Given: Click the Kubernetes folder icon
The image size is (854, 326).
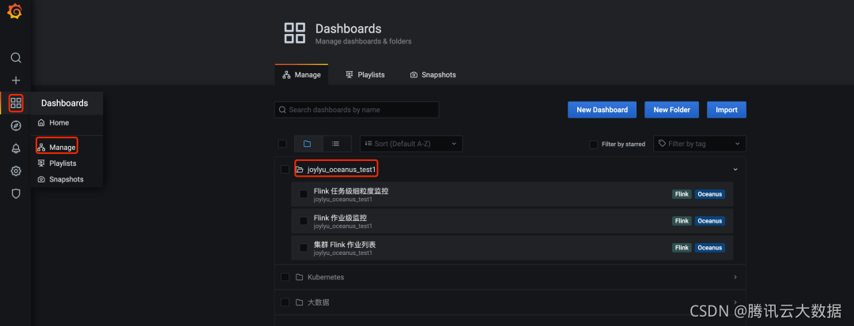Looking at the screenshot, I should (299, 277).
